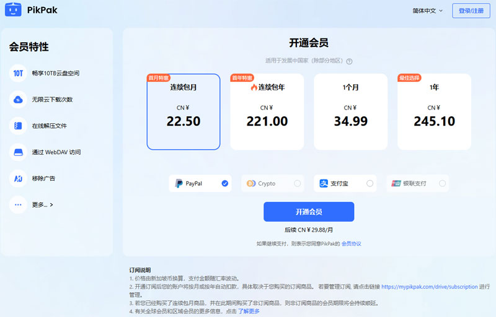Click the Crypto bitcoin logo icon
The width and height of the screenshot is (496, 317).
251,183
